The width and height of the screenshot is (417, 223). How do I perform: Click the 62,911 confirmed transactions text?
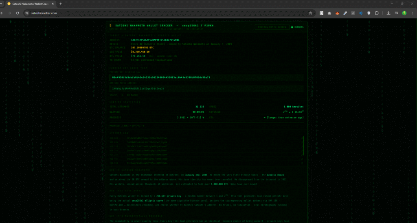(x=151, y=60)
